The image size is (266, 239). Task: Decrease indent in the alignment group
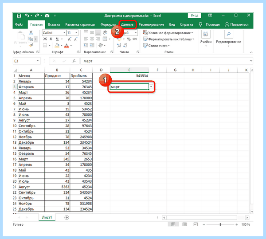point(86,45)
